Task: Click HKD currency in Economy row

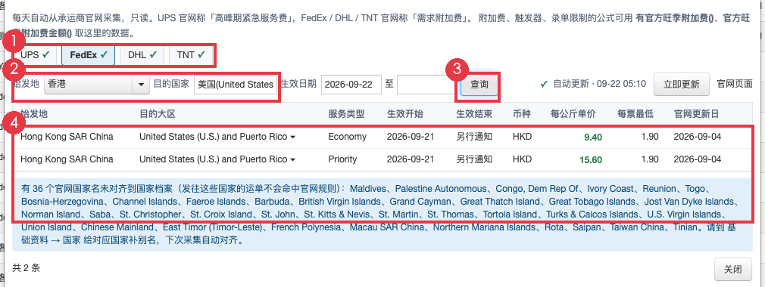Action: pos(523,137)
